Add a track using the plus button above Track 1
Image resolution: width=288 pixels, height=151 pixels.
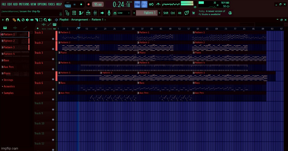point(37,28)
